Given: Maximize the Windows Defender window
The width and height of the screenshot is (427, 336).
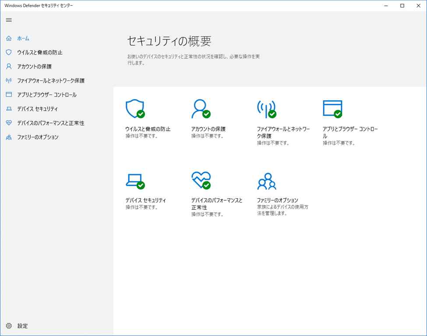Looking at the screenshot, I should [402, 6].
